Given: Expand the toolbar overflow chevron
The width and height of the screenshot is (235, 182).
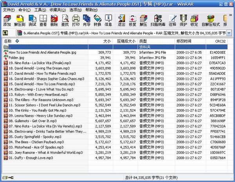Looking at the screenshot, I should (231, 15).
